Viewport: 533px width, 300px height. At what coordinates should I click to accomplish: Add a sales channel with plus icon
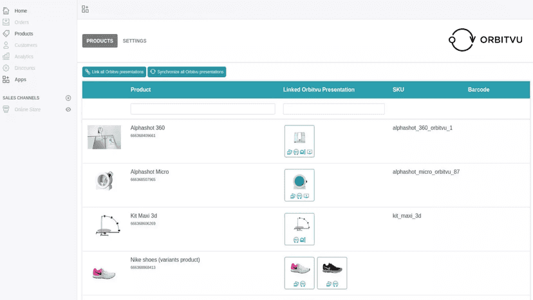[68, 98]
